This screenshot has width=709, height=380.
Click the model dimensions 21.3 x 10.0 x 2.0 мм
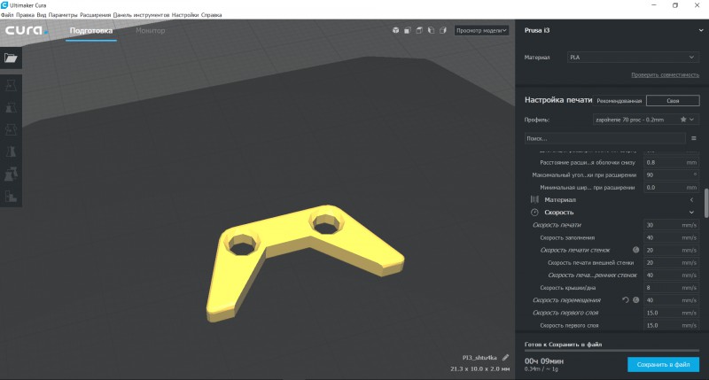(x=479, y=368)
